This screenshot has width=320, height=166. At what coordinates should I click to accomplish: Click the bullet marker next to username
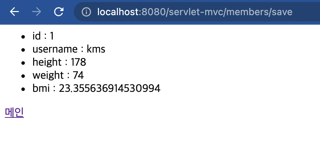pyautogui.click(x=23, y=50)
